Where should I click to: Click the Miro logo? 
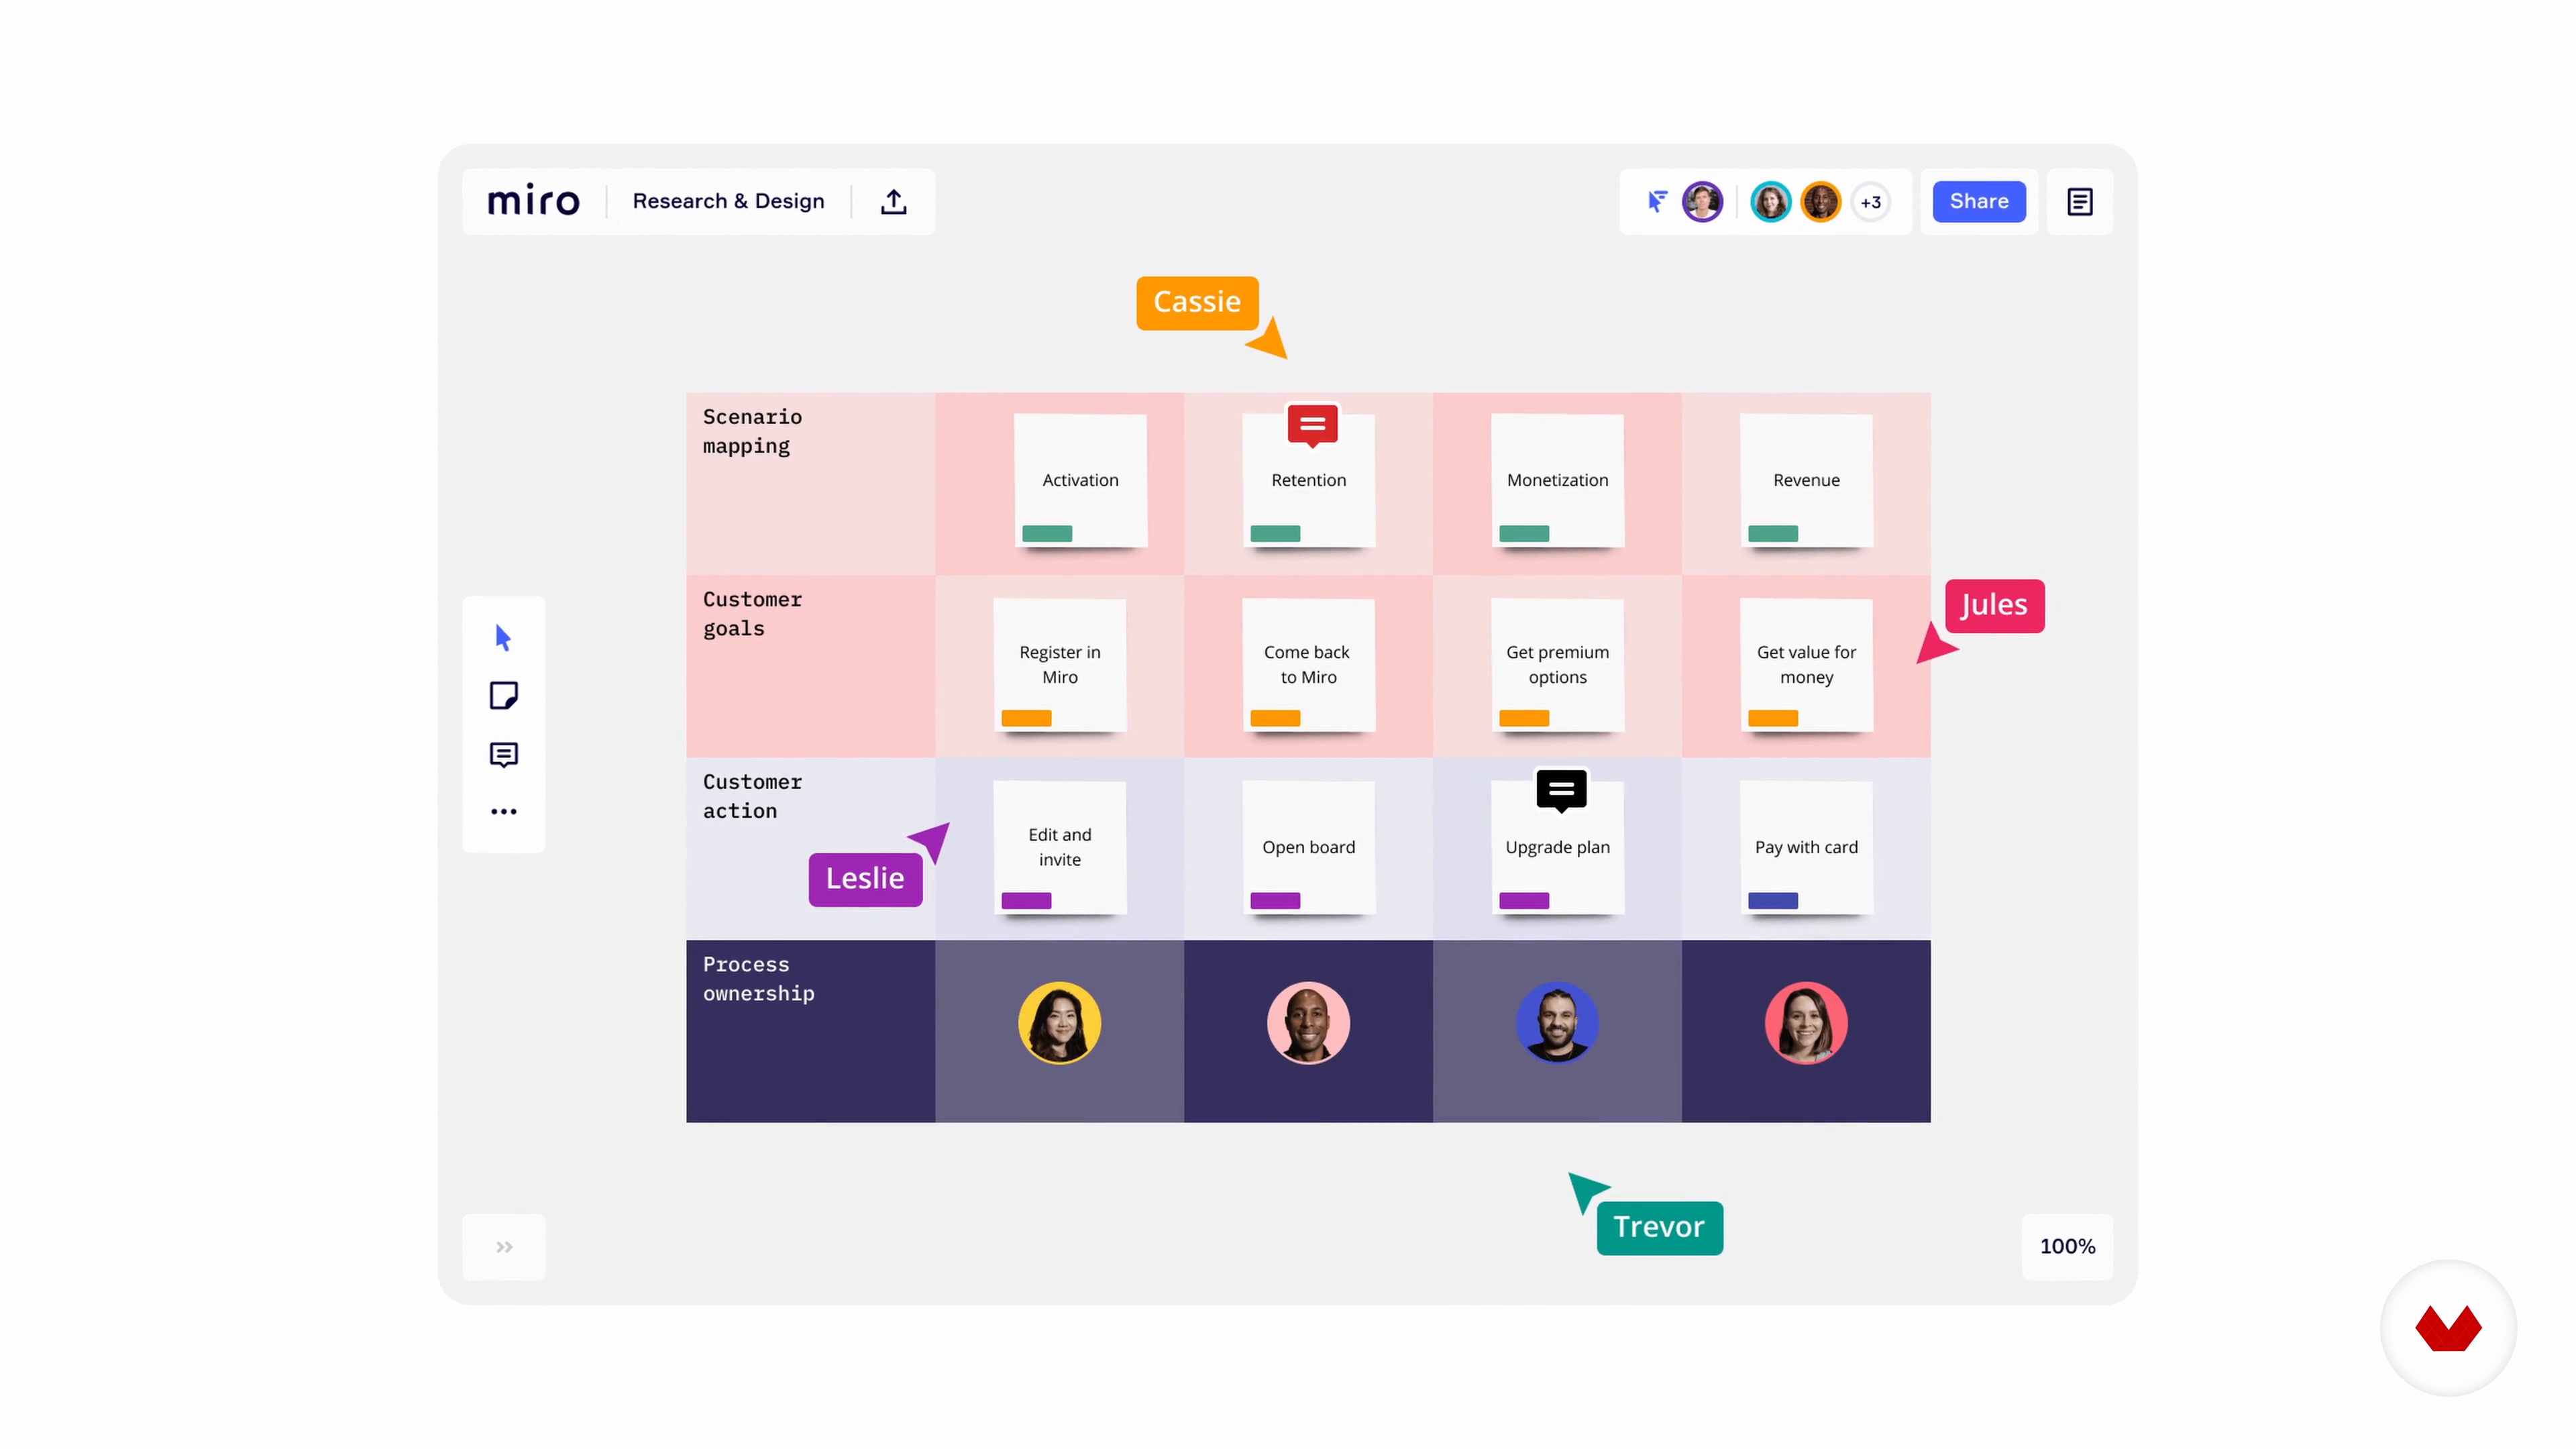click(x=533, y=201)
